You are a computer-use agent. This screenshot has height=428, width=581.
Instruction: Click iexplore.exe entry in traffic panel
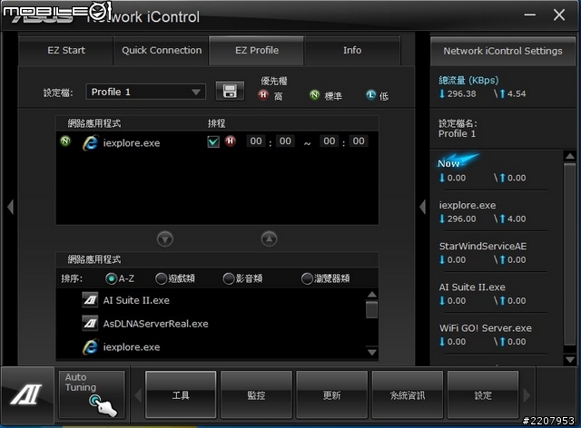[468, 205]
